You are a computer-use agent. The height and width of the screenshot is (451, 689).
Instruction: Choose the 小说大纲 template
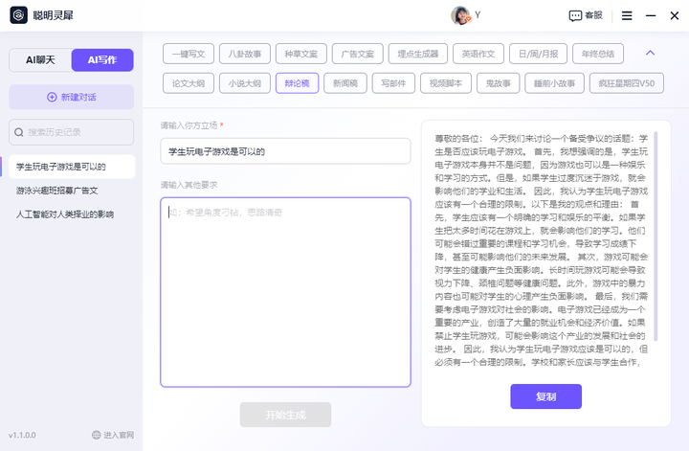click(244, 83)
